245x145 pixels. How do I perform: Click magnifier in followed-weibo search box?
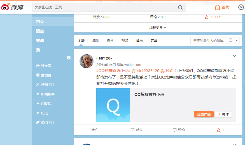click(231, 41)
